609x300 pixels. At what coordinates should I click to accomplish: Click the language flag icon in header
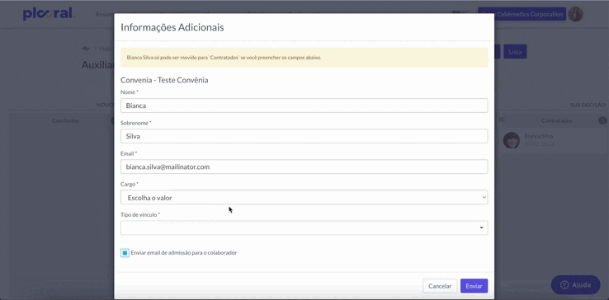pyautogui.click(x=457, y=12)
